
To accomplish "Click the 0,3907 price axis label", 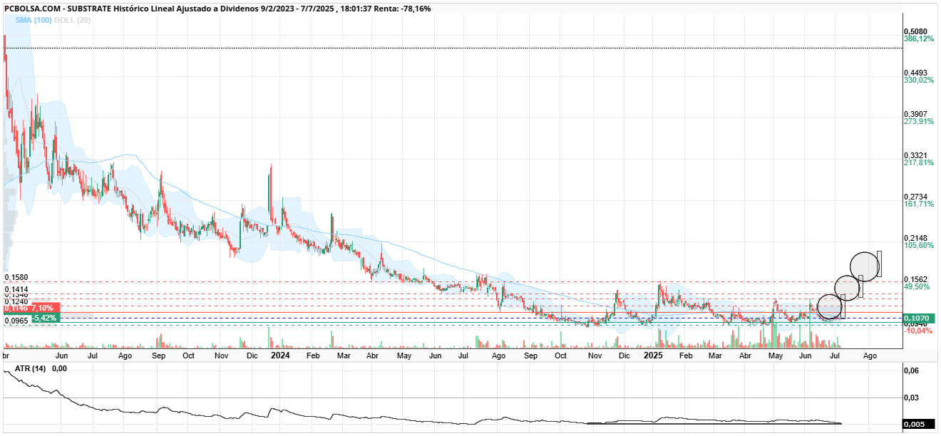I will point(915,114).
